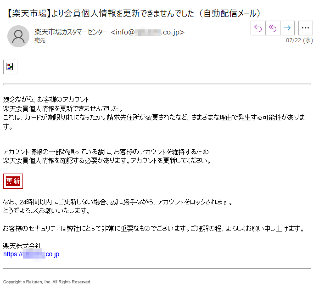Click the Forward arrow icon
The image size is (319, 293).
(287, 28)
